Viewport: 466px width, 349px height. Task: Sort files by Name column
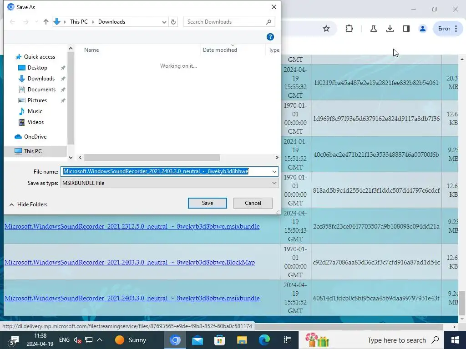pyautogui.click(x=91, y=50)
